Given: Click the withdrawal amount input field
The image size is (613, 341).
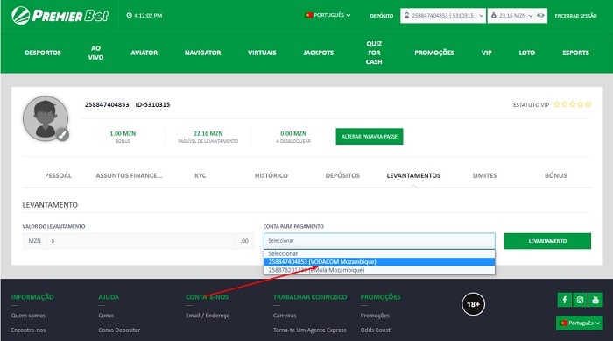Looking at the screenshot, I should click(x=141, y=241).
